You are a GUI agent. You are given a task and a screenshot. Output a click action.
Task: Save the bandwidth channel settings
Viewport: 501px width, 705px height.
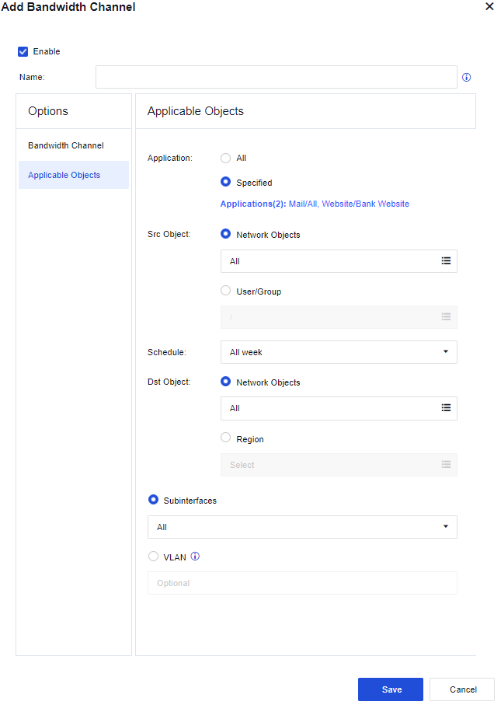[x=390, y=689]
